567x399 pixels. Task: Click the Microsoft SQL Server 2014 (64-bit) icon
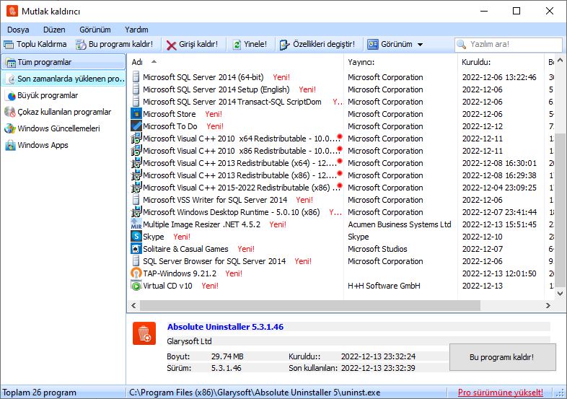[x=136, y=77]
